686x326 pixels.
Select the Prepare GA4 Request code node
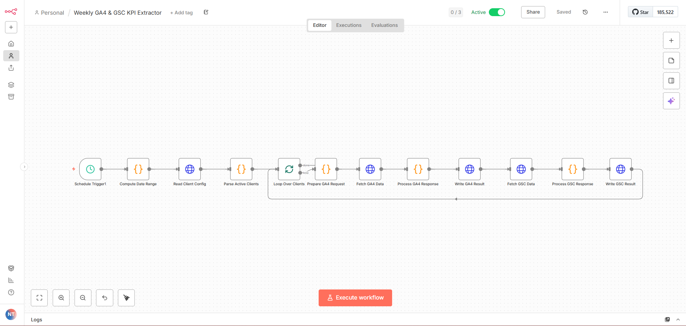pyautogui.click(x=326, y=169)
